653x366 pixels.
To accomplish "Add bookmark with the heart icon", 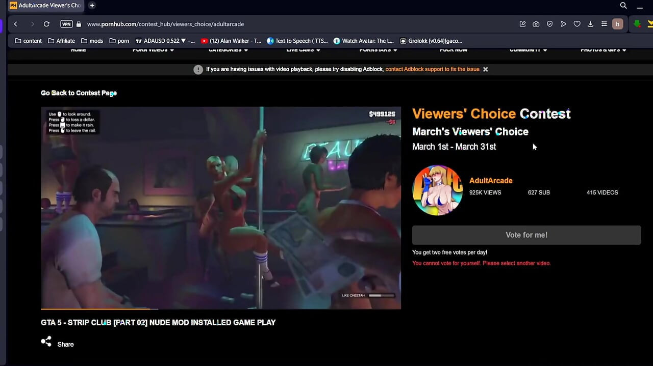I will click(577, 24).
